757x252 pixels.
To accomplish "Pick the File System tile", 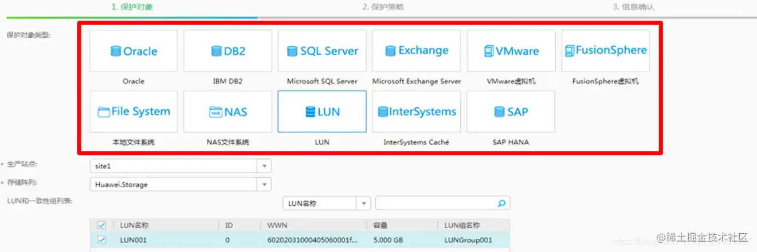I will point(134,111).
